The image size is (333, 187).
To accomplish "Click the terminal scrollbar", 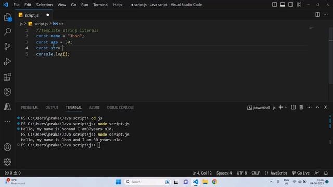I will point(330,130).
